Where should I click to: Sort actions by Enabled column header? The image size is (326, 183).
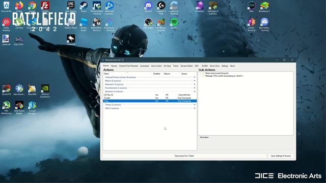pos(157,74)
